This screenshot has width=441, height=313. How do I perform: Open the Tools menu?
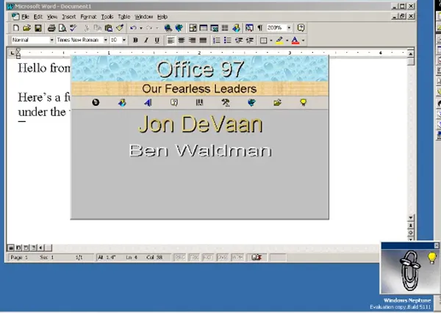[x=107, y=16]
